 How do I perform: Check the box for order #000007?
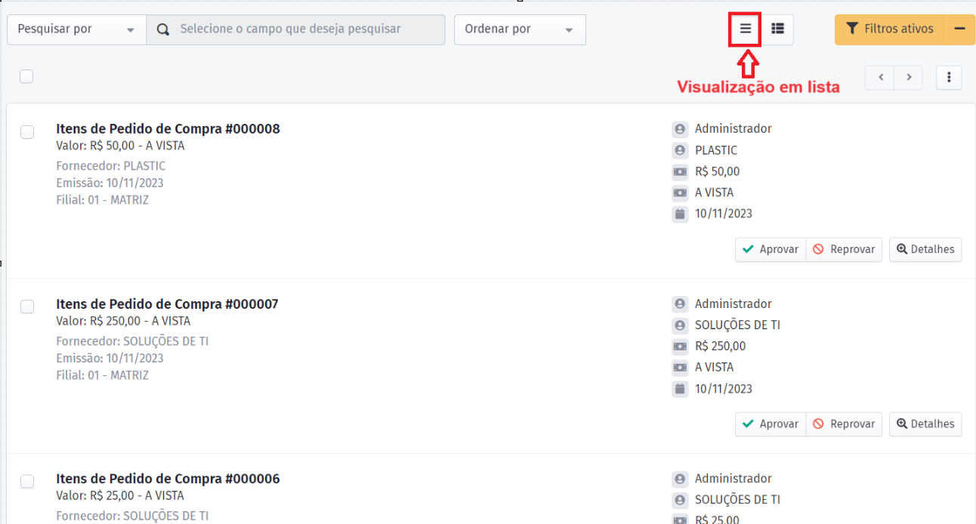27,307
